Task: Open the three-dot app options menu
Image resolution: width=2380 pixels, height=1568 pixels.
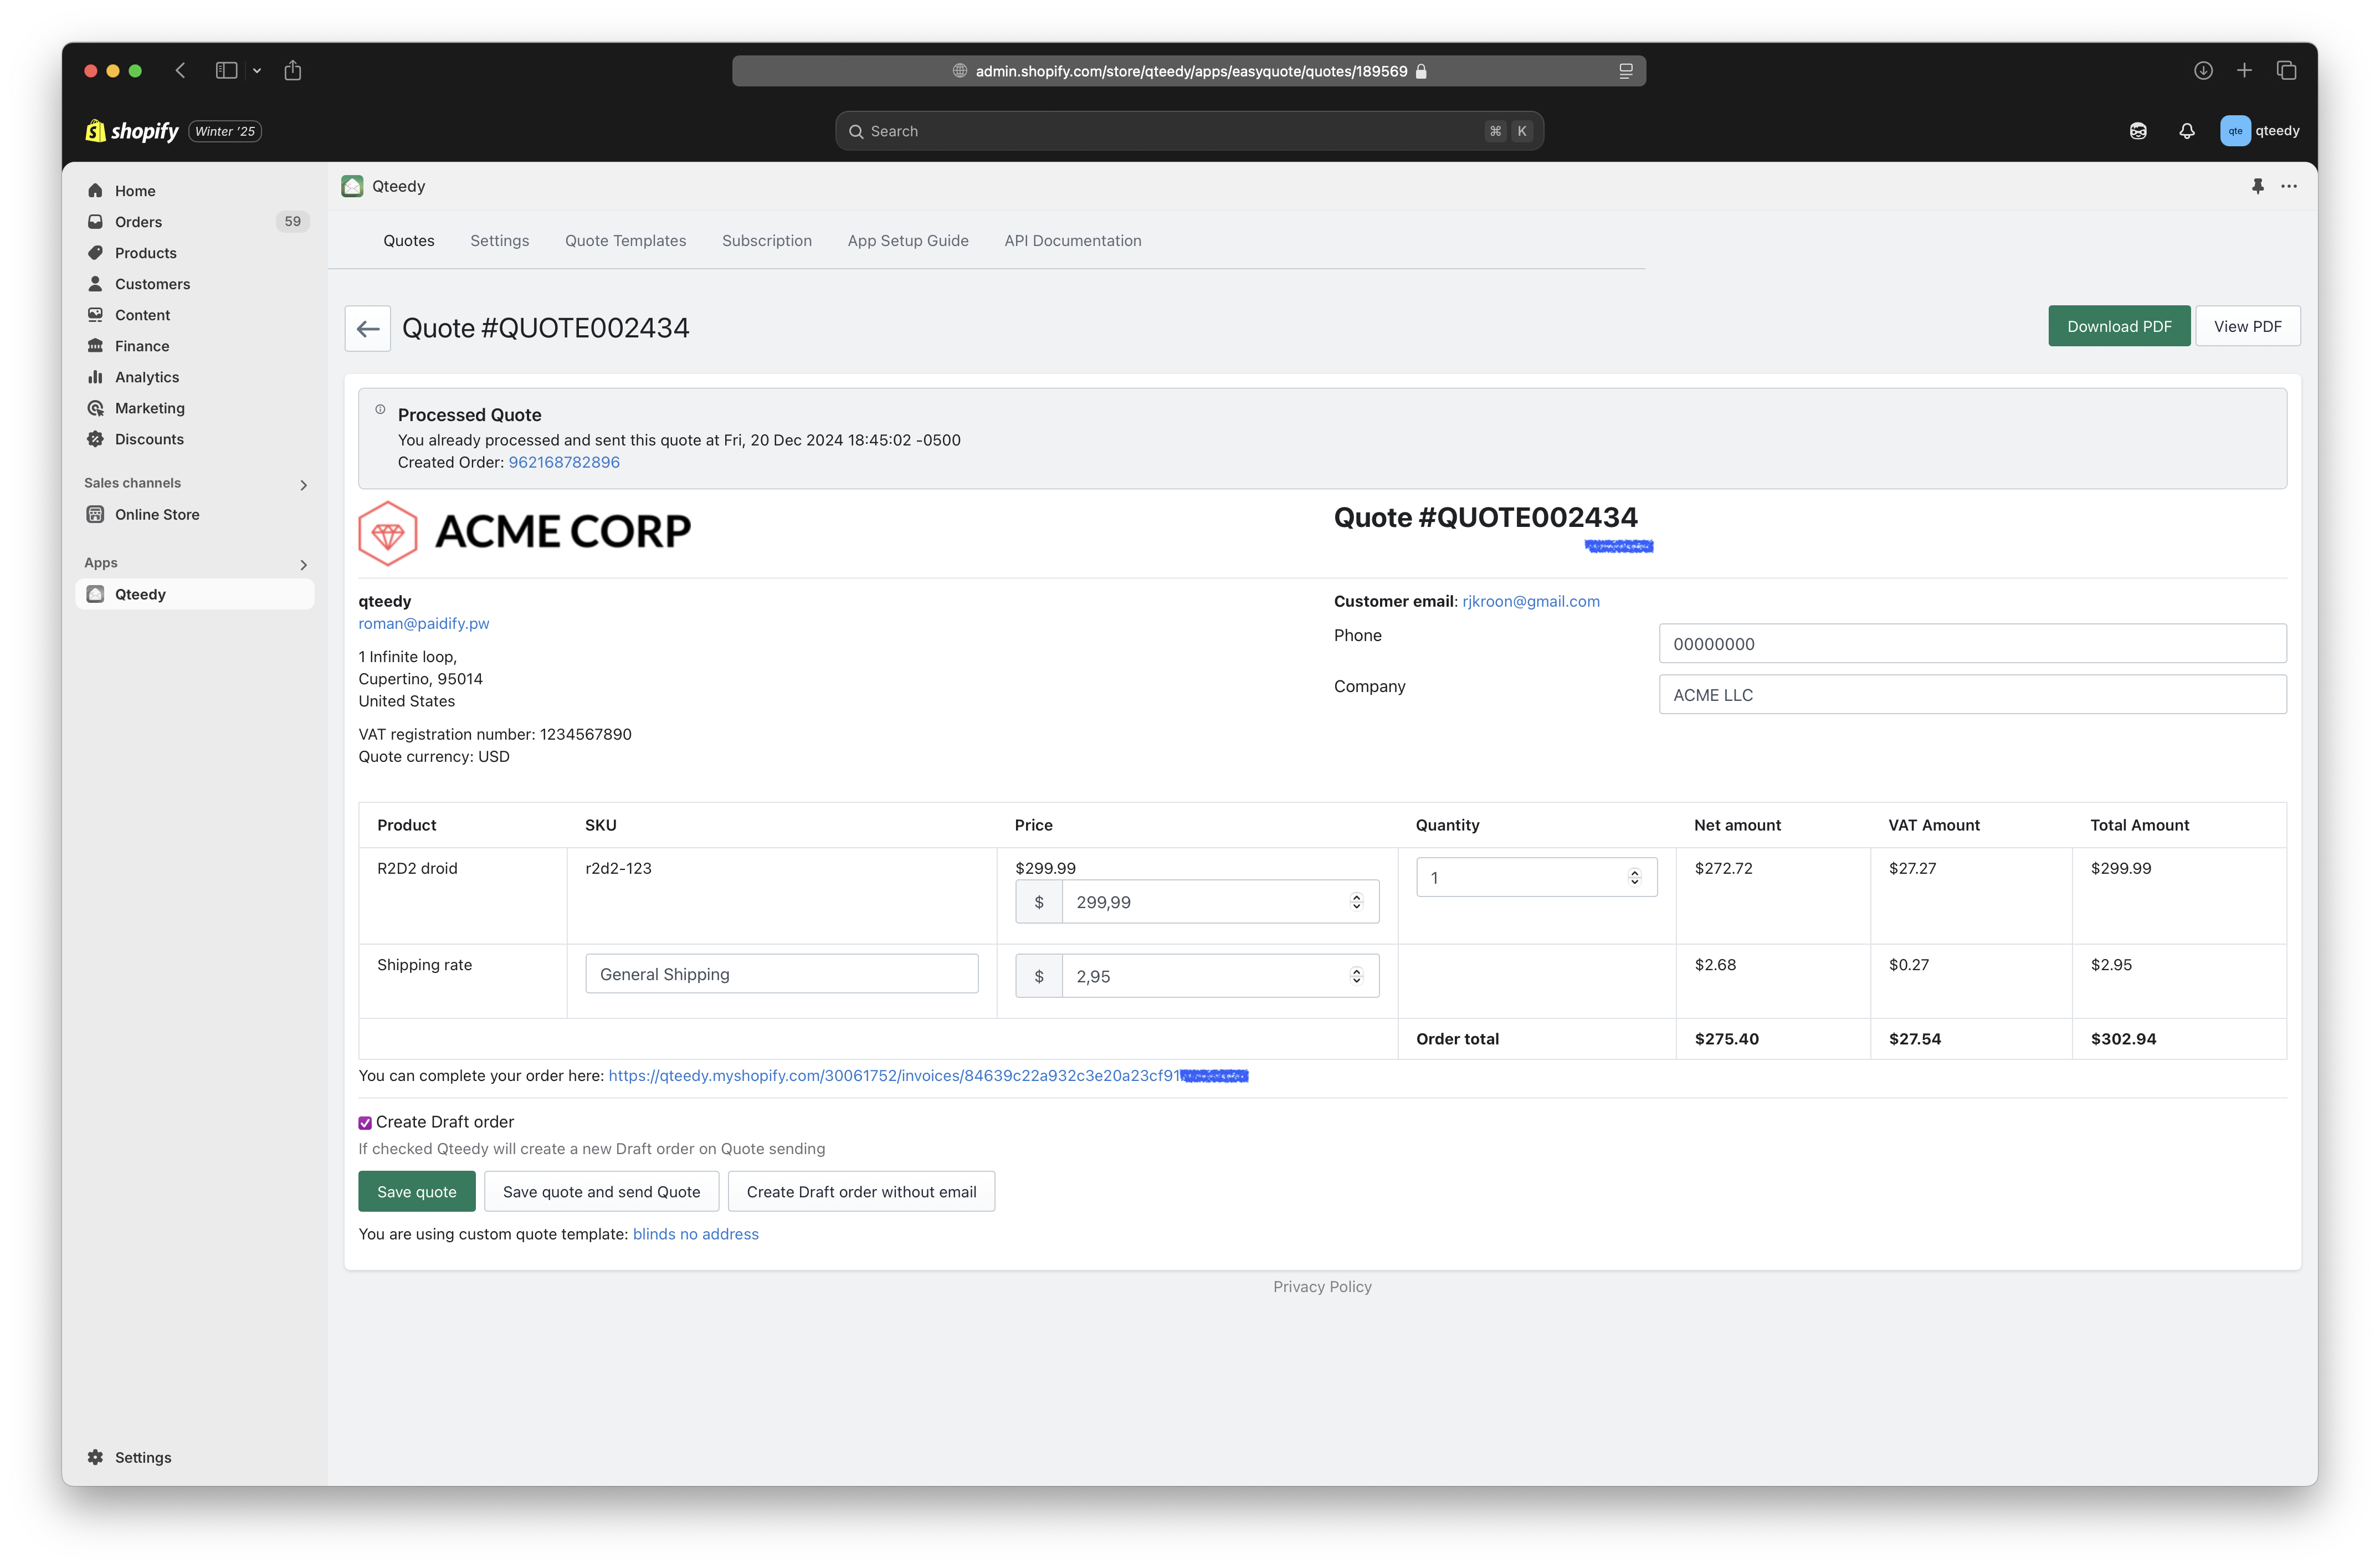Action: (x=2288, y=186)
